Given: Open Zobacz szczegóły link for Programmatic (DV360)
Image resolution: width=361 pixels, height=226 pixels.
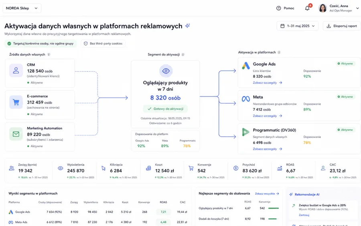Looking at the screenshot, I should point(267,149).
